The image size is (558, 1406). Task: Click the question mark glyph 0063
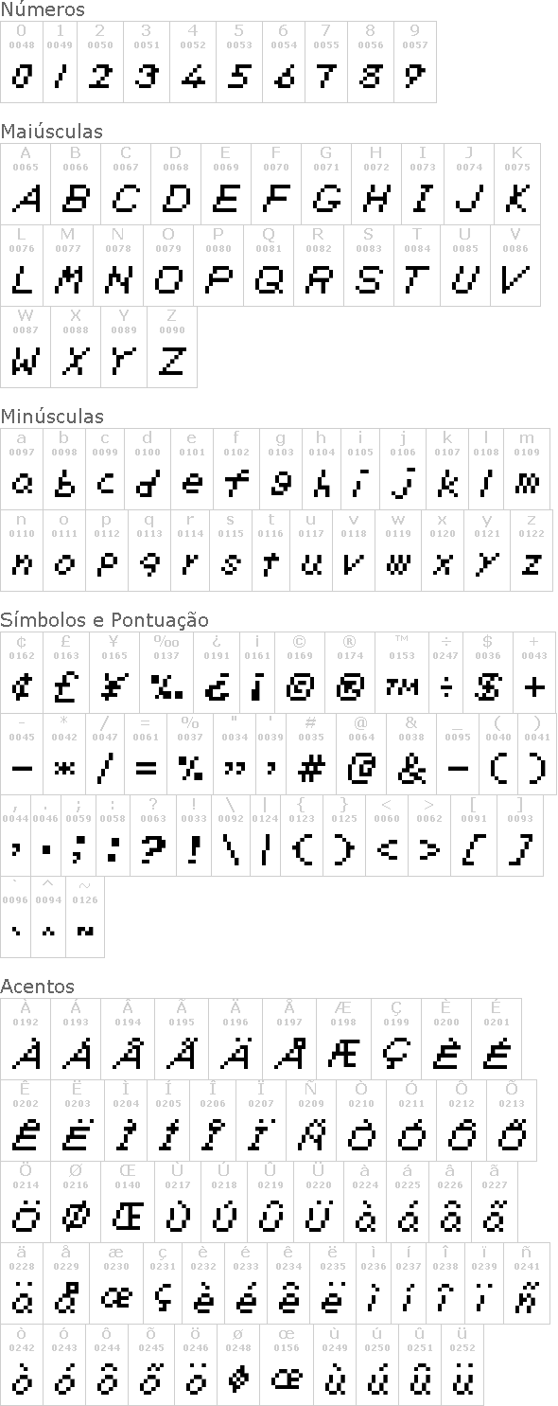point(153,835)
